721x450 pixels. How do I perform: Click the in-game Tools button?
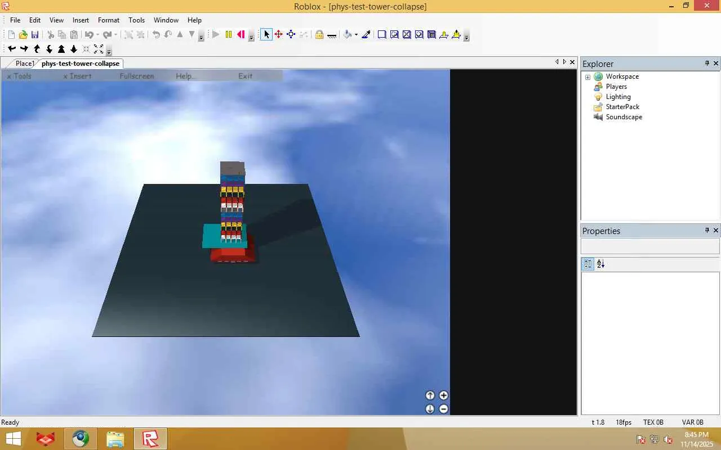pos(19,76)
